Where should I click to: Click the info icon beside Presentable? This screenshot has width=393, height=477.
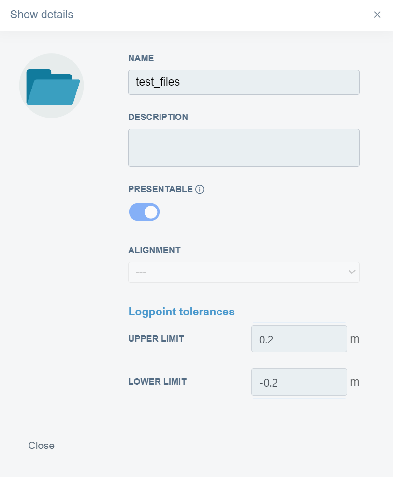click(200, 189)
